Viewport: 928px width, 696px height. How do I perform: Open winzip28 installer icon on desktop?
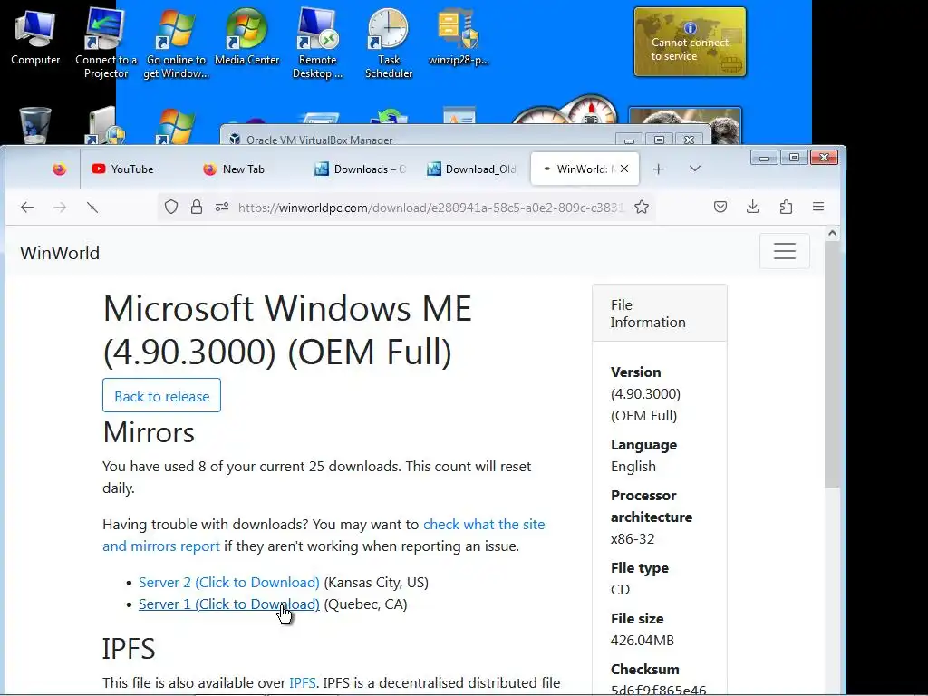tap(459, 36)
